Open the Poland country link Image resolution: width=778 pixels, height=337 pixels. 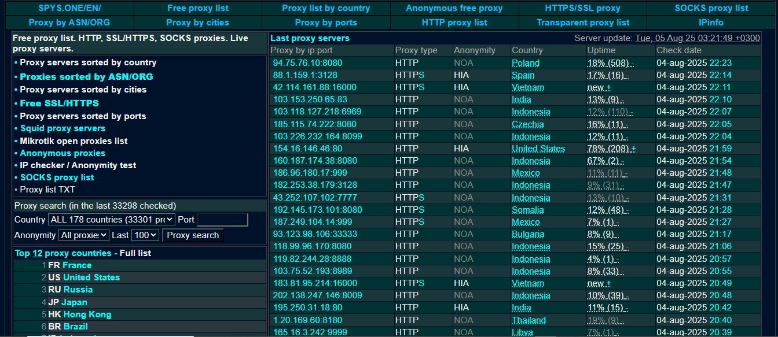(x=526, y=63)
